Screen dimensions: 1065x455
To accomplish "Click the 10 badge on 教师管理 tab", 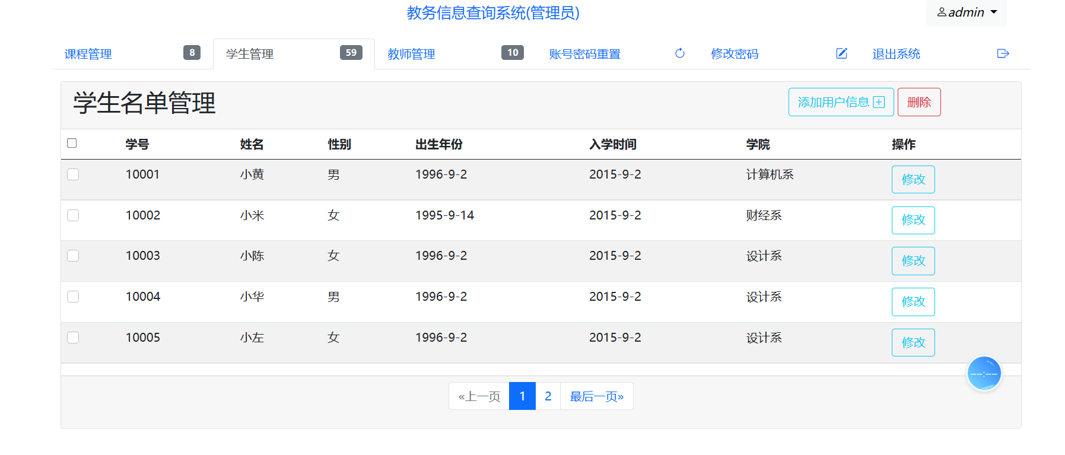I will click(512, 53).
